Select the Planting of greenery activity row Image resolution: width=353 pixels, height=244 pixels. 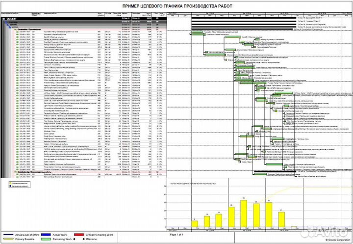(49, 40)
